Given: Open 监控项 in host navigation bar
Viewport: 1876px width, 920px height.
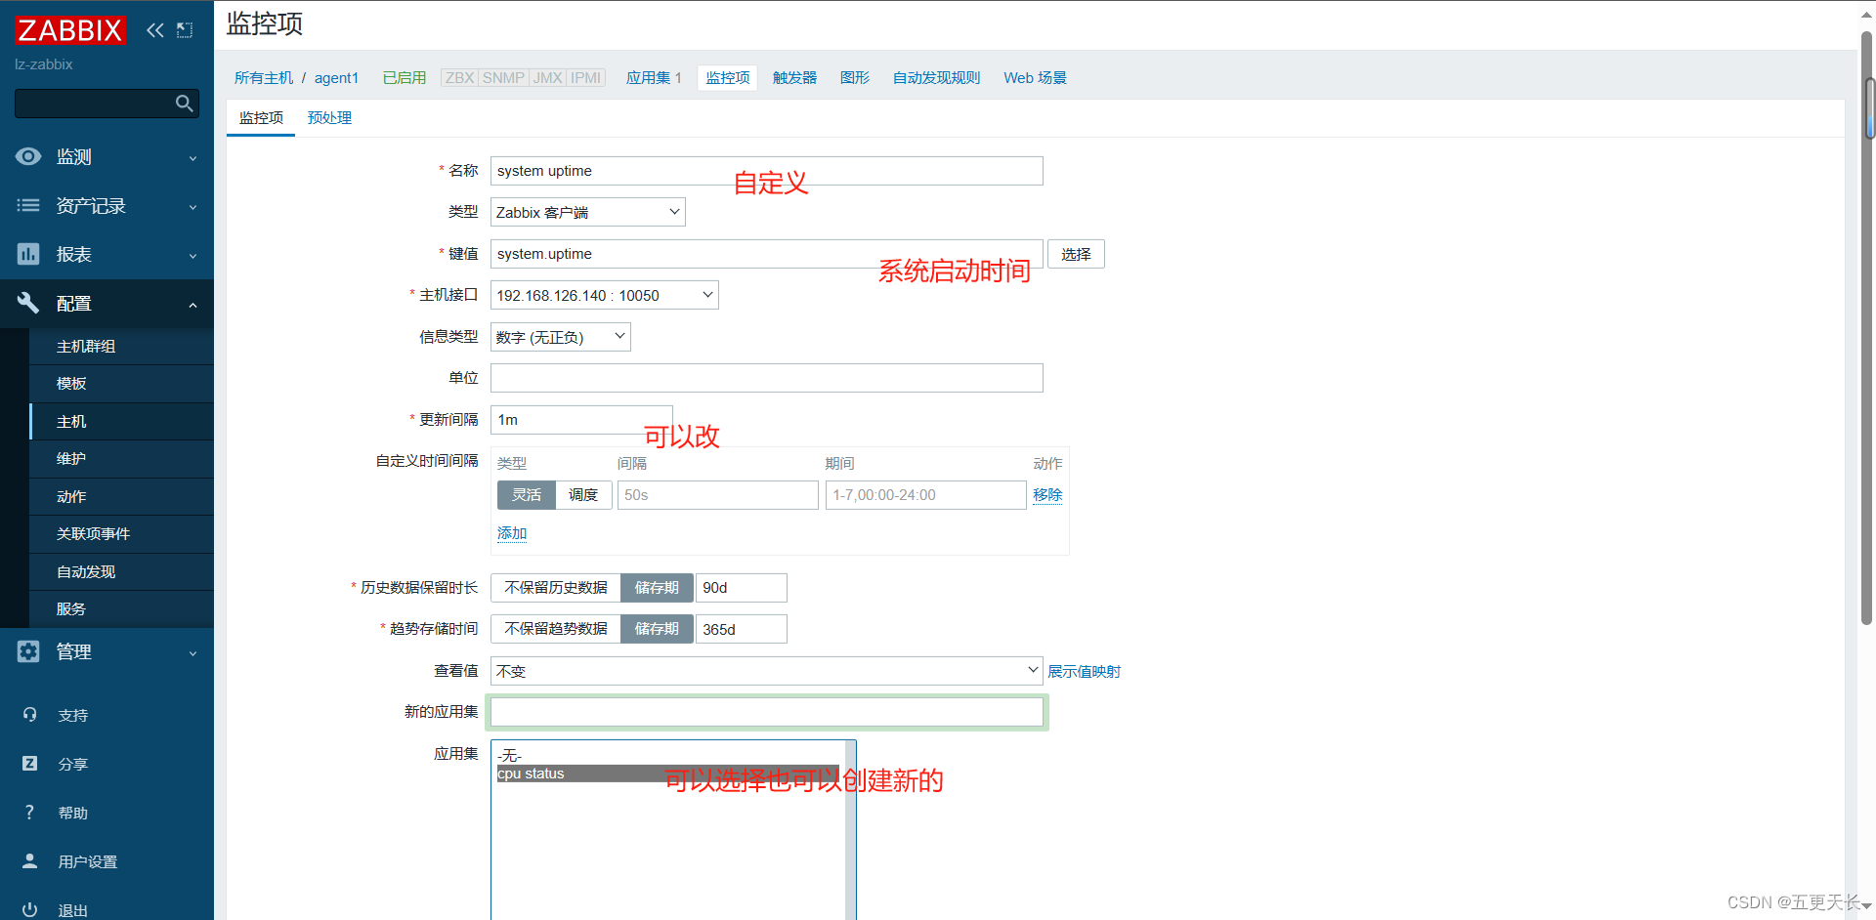Looking at the screenshot, I should coord(728,78).
